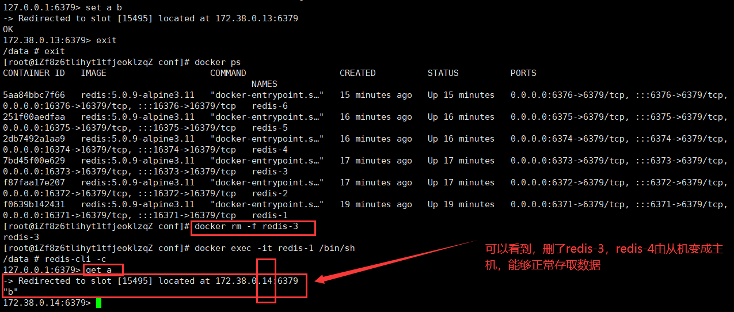Click the 'CREATED' column header
Screen dimensions: 734x312
point(358,73)
